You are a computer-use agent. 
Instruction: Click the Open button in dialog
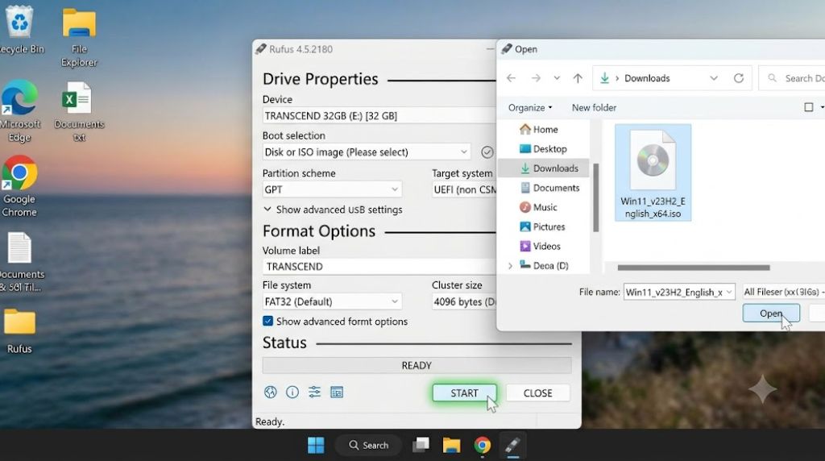point(771,314)
